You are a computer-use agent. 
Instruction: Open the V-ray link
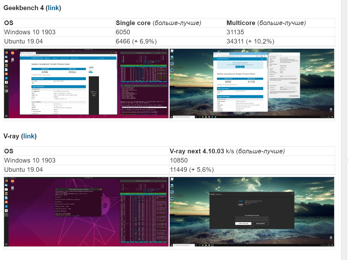click(29, 136)
